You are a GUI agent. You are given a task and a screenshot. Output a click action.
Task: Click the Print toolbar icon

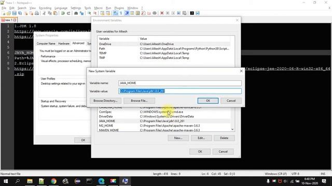click(37, 13)
